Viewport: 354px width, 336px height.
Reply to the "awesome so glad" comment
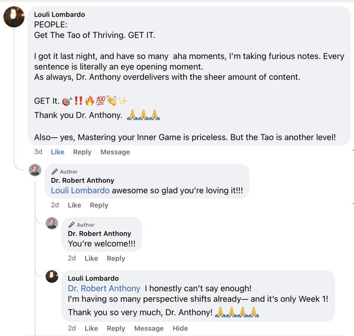coord(99,205)
